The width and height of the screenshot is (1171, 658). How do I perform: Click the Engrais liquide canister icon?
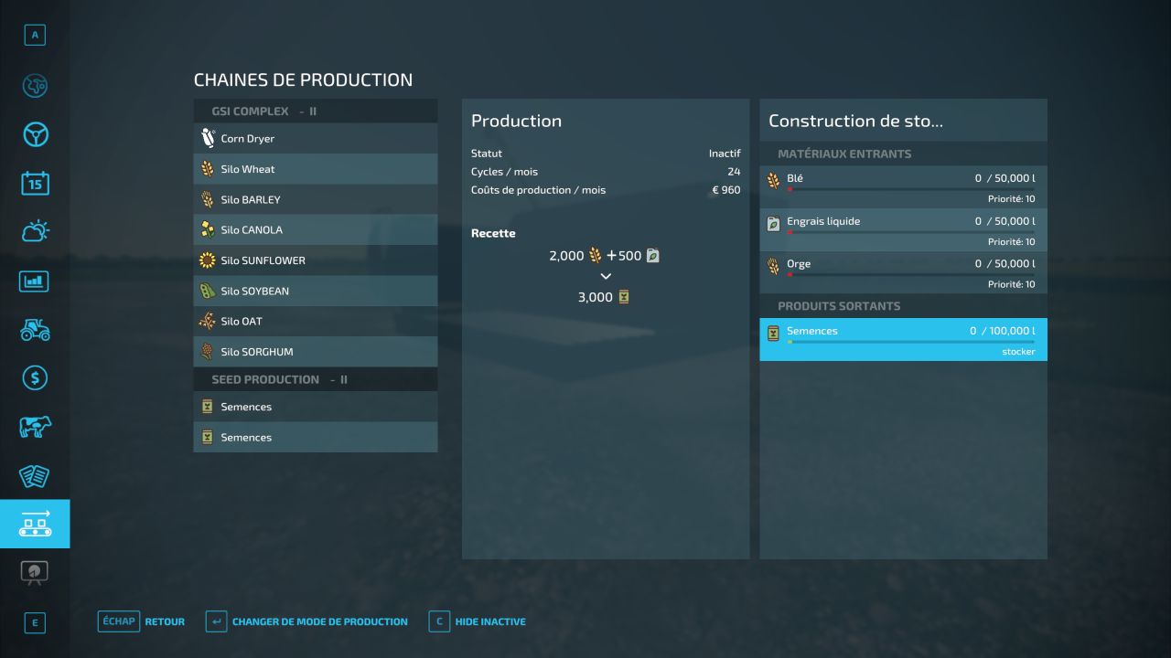tap(773, 223)
